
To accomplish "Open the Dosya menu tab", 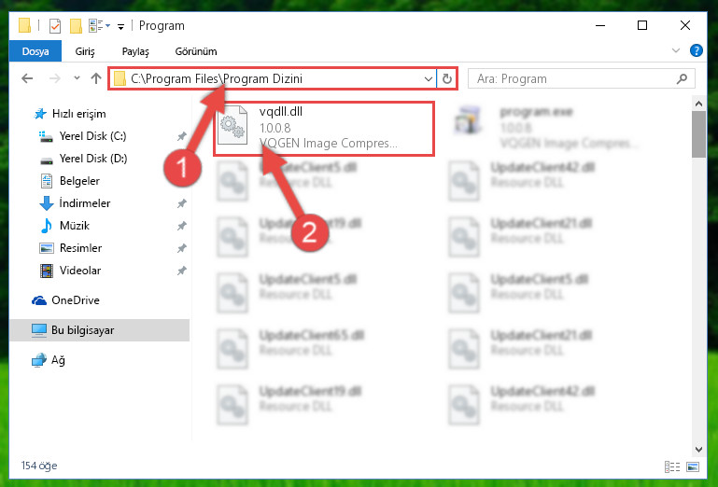I will (35, 50).
